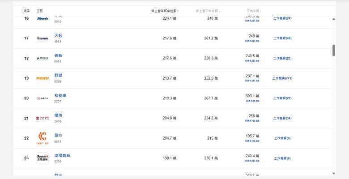The width and height of the screenshot is (349, 179).
Task: Click industry comparison link under 240.5 萬
Action: (252, 61)
